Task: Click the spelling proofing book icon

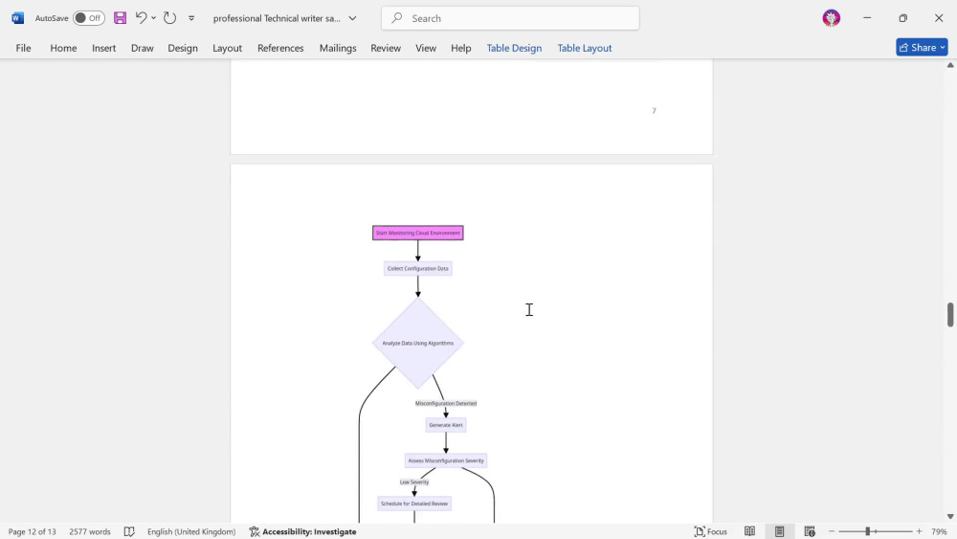Action: click(129, 531)
